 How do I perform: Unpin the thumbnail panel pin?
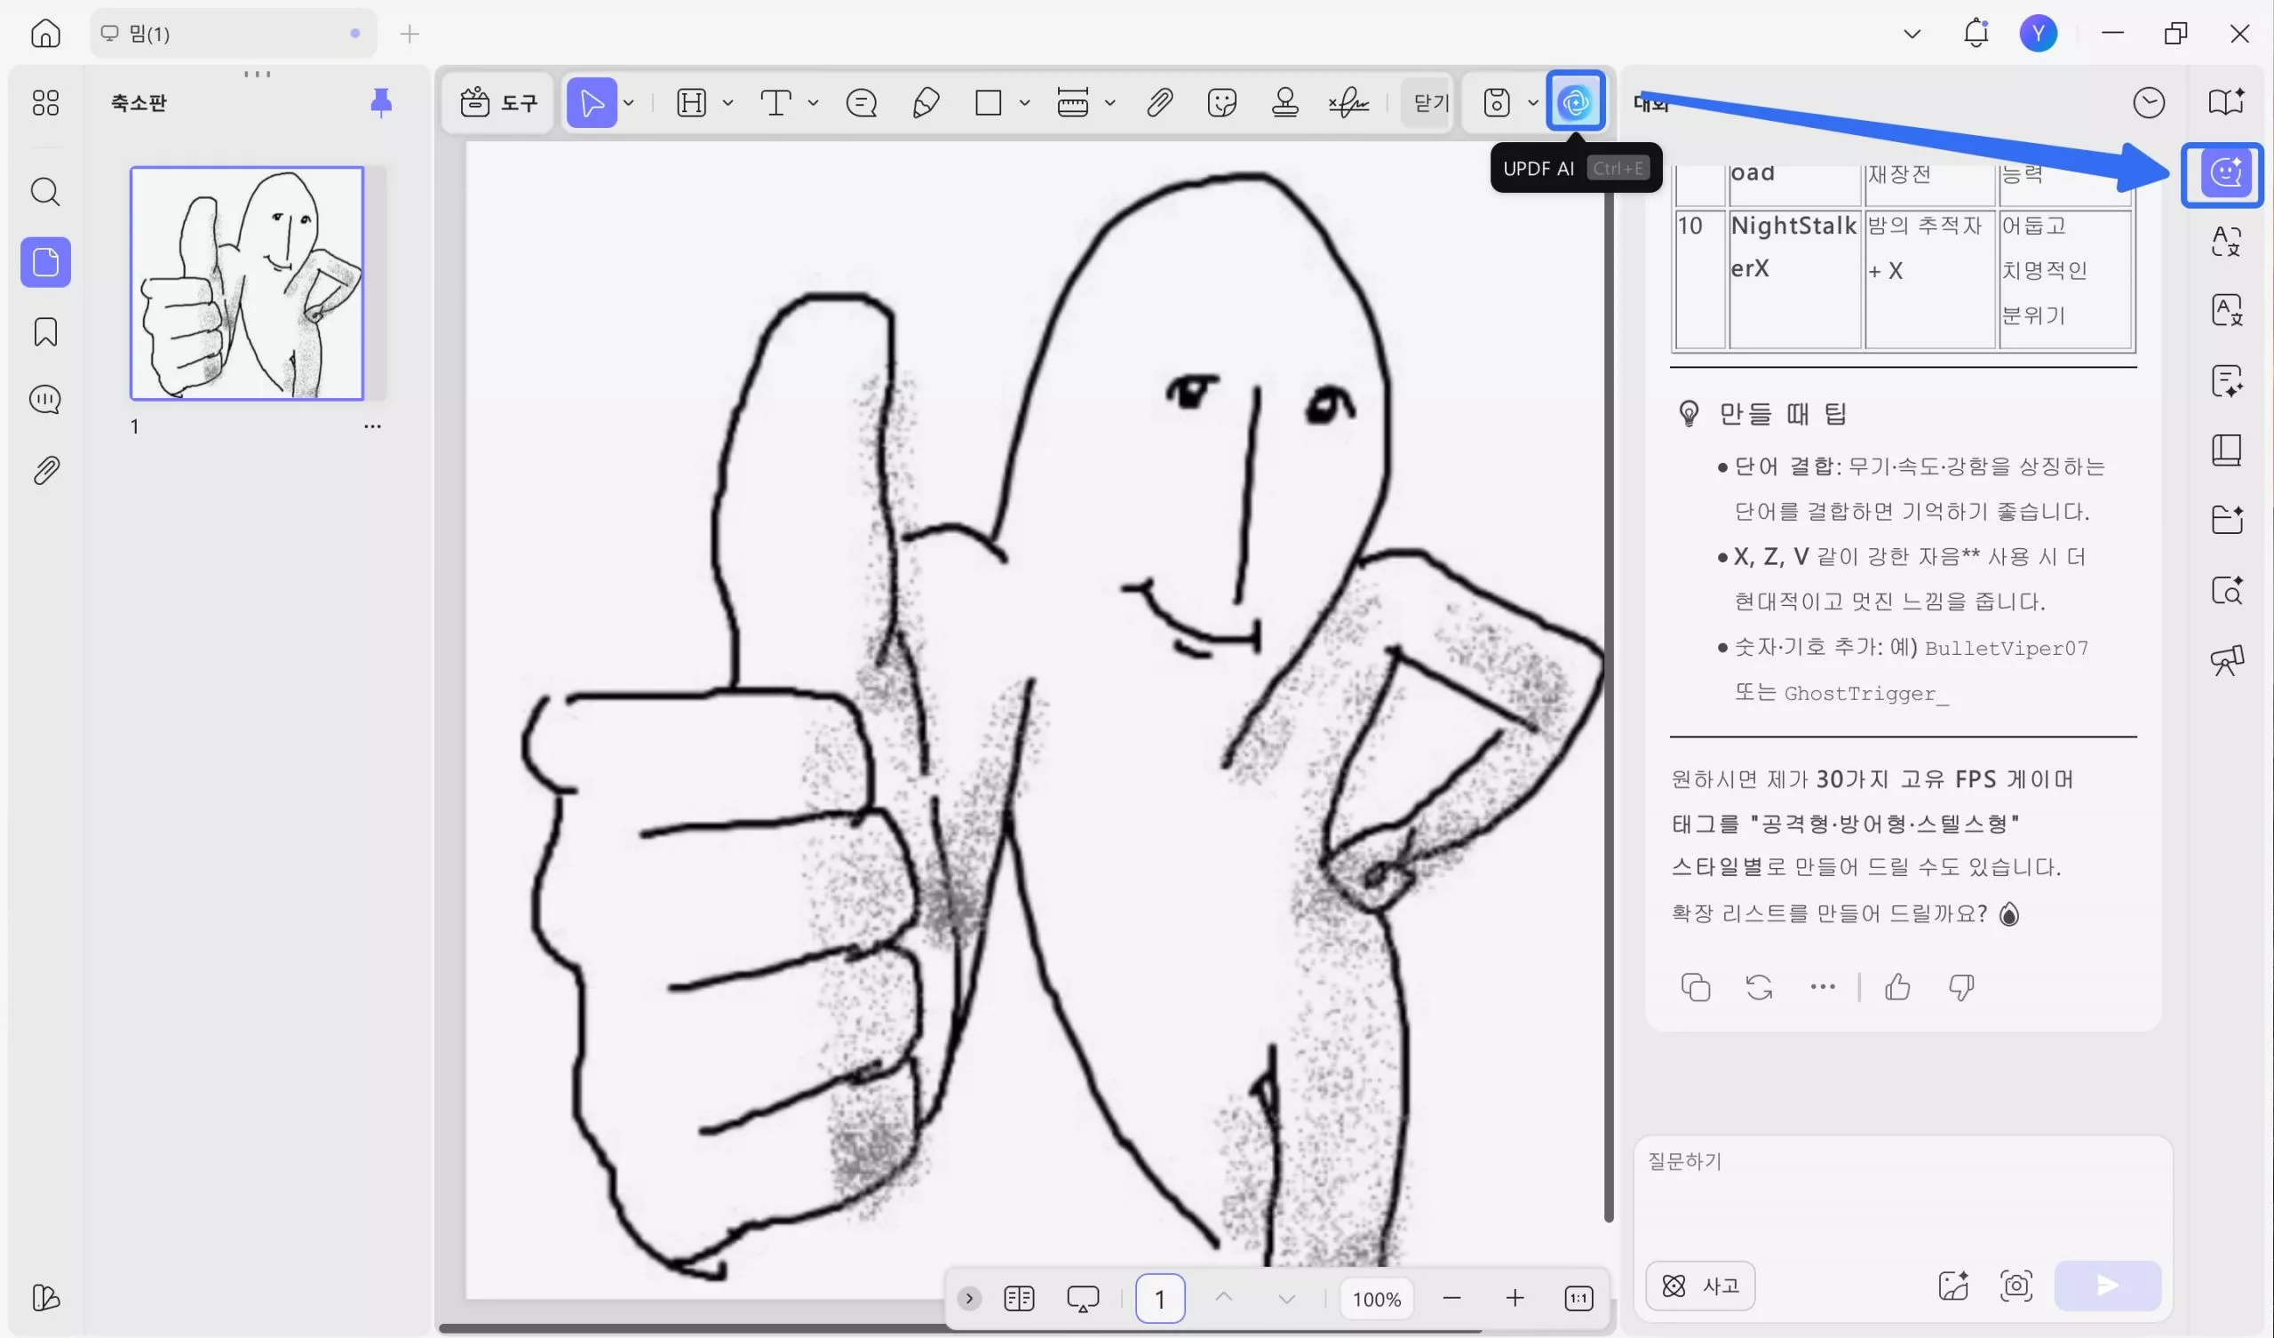pyautogui.click(x=381, y=103)
